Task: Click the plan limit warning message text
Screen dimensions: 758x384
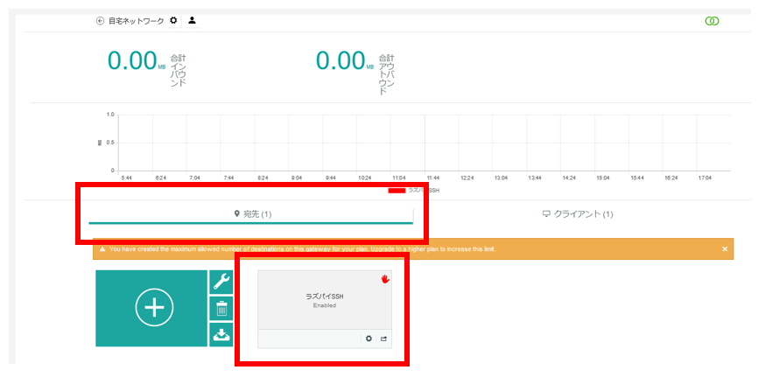Action: coord(302,249)
